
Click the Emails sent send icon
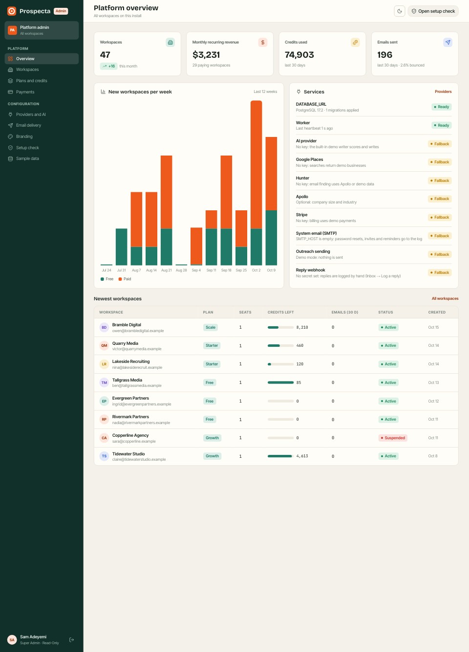[448, 43]
